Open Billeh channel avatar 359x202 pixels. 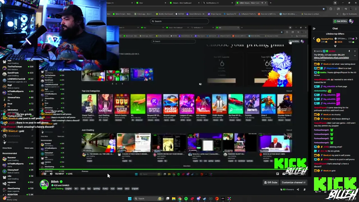44,184
